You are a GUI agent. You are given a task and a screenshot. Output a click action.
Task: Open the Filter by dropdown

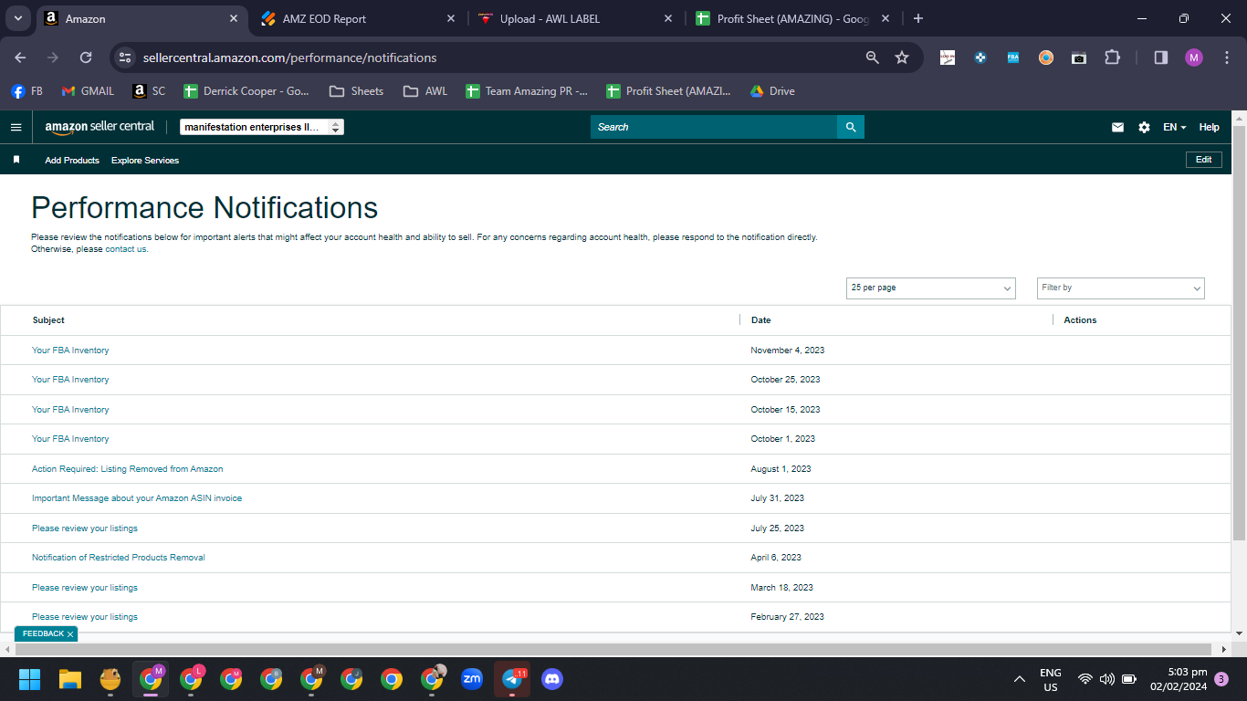tap(1121, 288)
